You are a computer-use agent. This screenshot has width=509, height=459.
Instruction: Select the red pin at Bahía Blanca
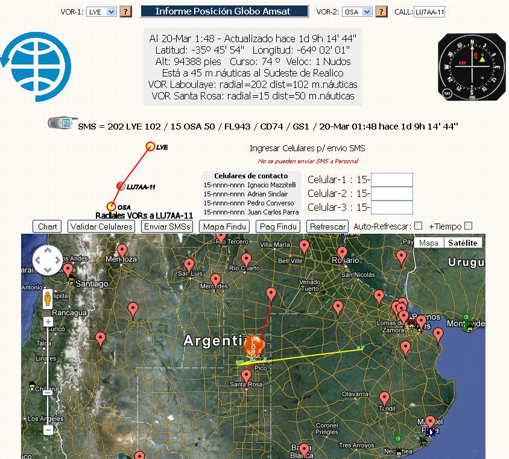point(304,450)
